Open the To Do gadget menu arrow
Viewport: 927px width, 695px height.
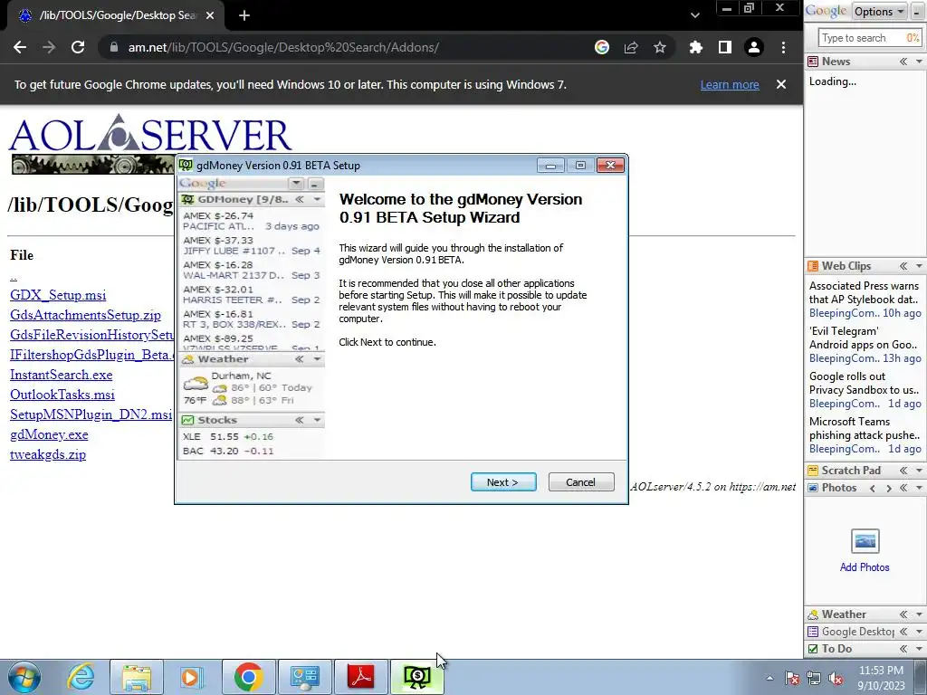(x=919, y=649)
